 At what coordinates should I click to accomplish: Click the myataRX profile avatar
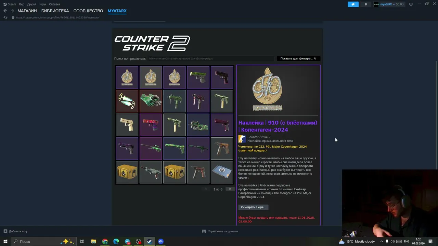pos(376,4)
